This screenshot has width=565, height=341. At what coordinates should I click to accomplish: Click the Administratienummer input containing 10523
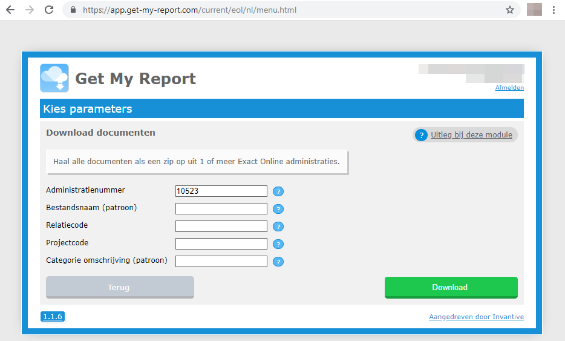point(221,191)
